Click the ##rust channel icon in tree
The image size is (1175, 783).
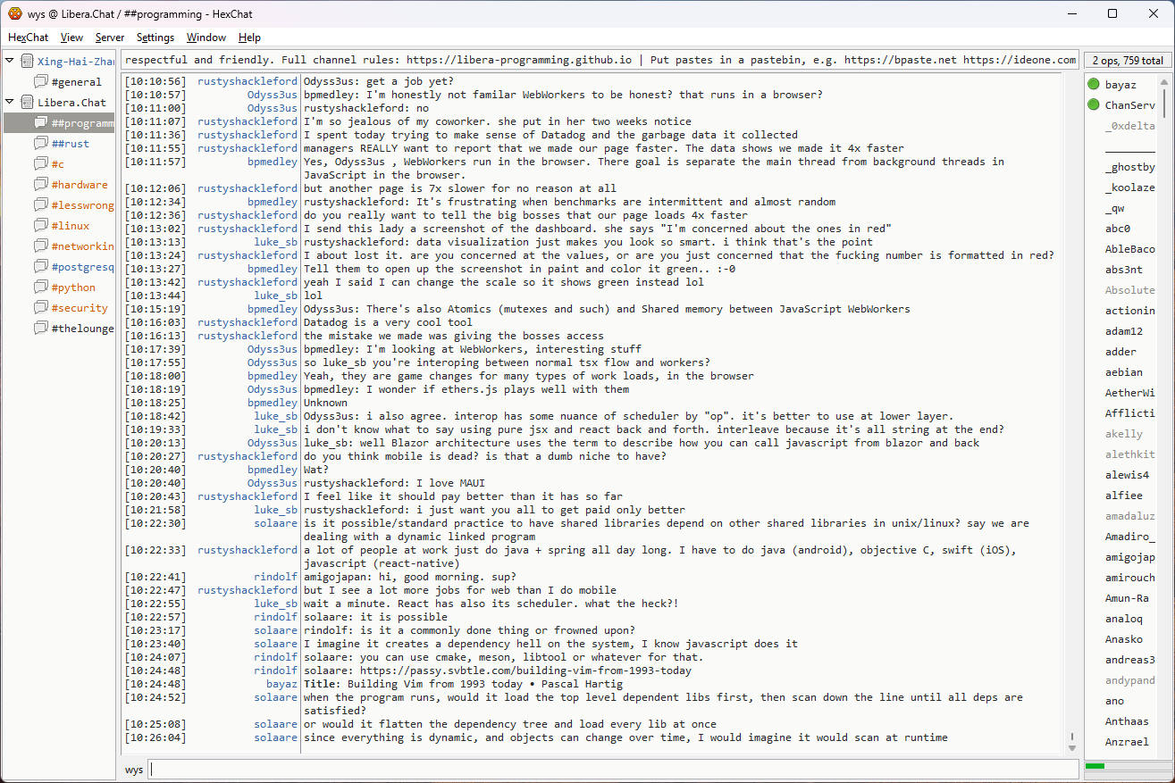coord(41,144)
